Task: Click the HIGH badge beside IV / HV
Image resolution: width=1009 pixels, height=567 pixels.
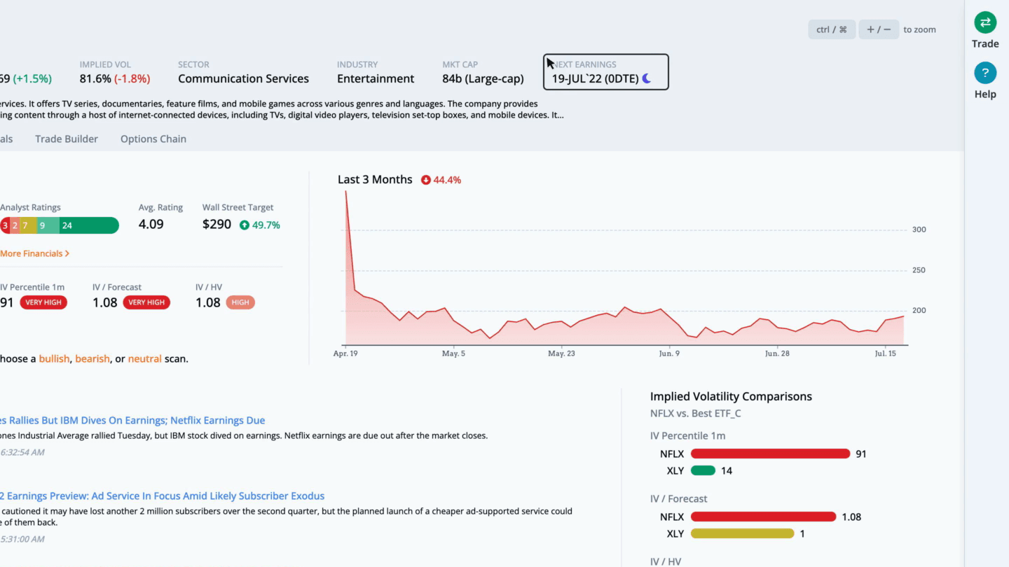Action: pos(240,302)
